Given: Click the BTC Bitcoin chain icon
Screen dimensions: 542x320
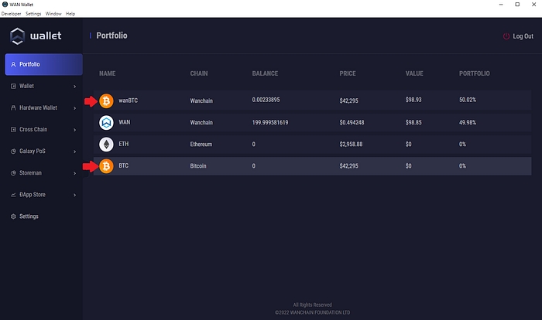Looking at the screenshot, I should point(106,165).
